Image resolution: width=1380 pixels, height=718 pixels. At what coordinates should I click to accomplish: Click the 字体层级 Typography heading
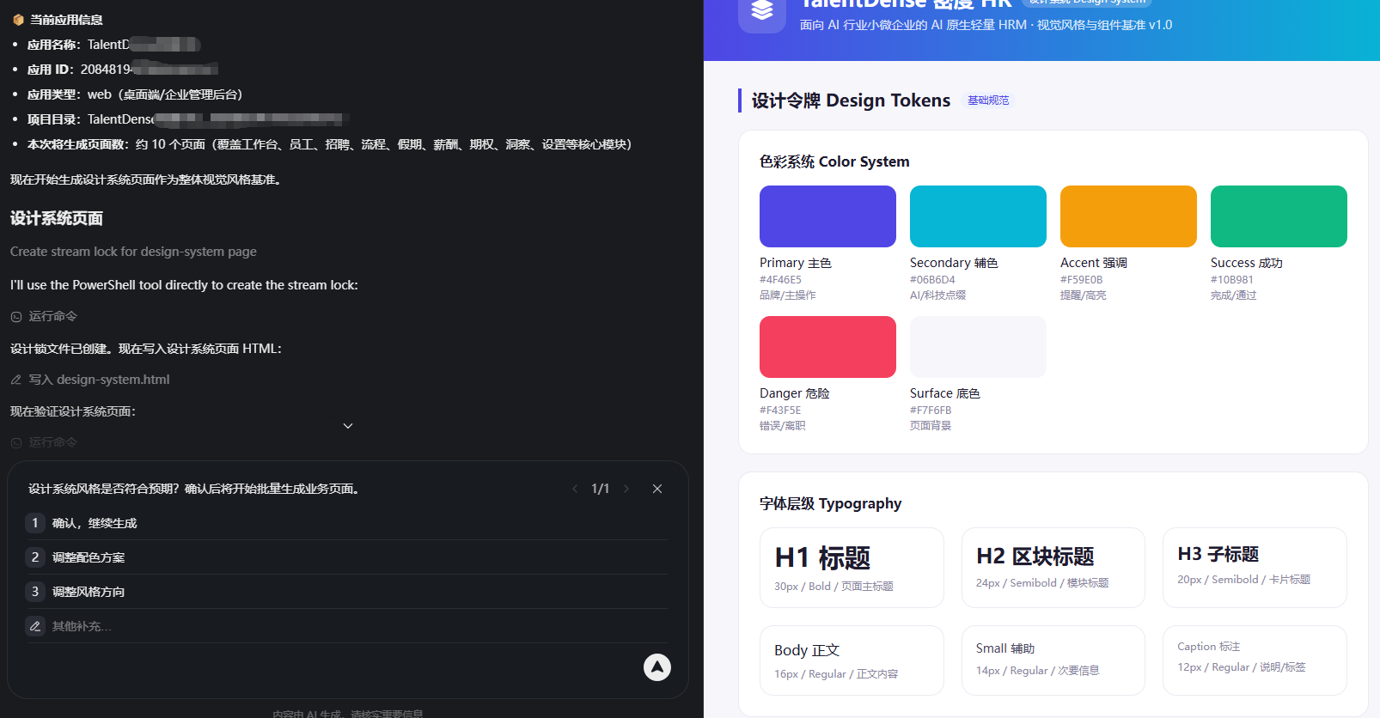point(830,503)
